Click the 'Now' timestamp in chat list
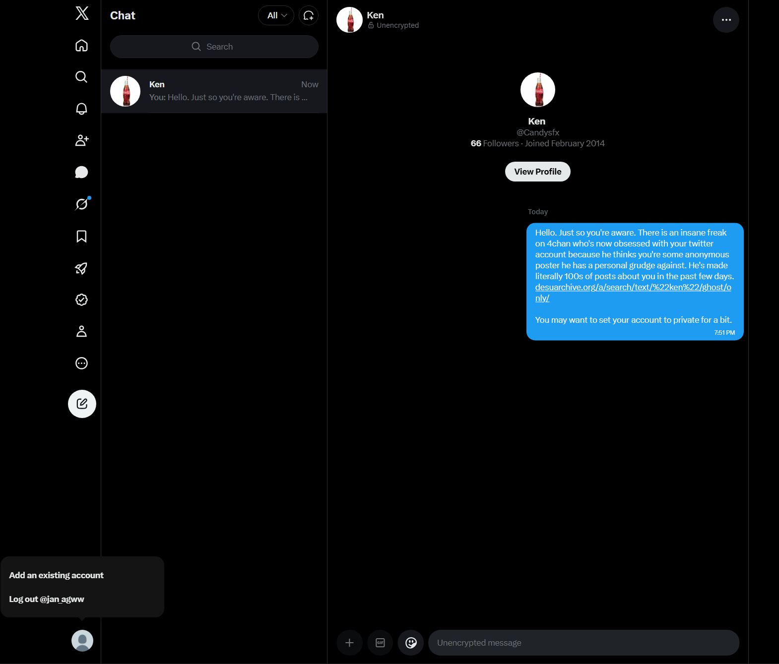The width and height of the screenshot is (779, 664). pos(310,84)
